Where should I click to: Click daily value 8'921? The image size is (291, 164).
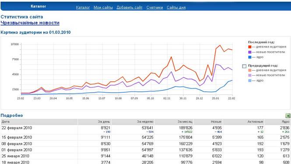point(105,128)
